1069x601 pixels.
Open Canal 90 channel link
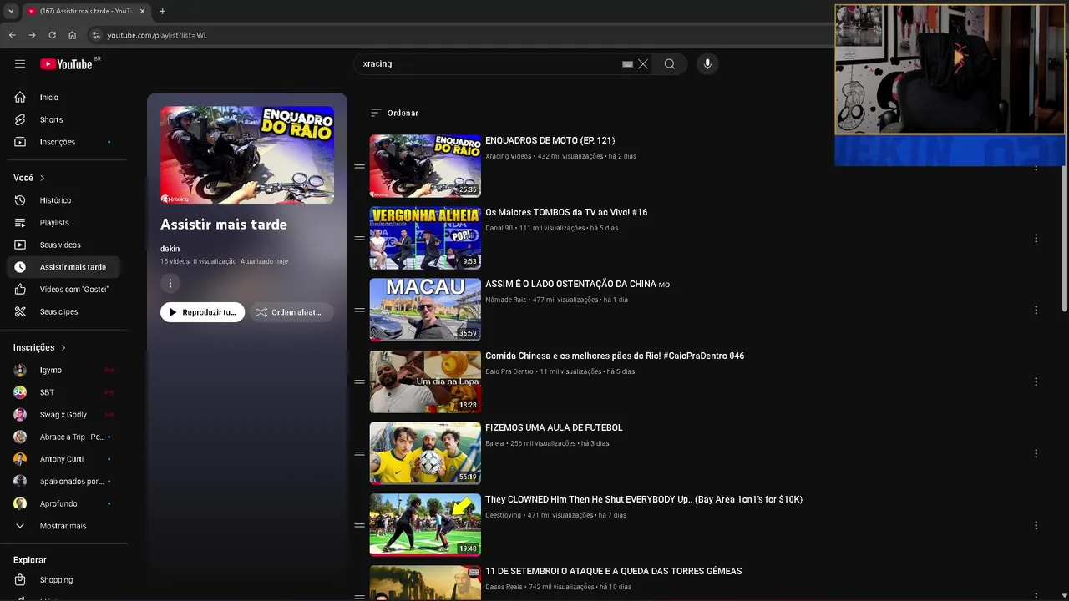[x=499, y=228]
